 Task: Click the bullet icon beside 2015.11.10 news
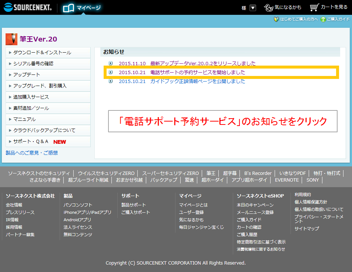pyautogui.click(x=110, y=63)
